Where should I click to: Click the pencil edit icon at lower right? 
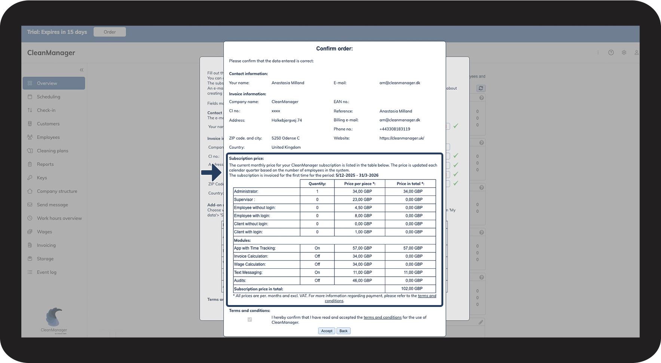(x=481, y=322)
